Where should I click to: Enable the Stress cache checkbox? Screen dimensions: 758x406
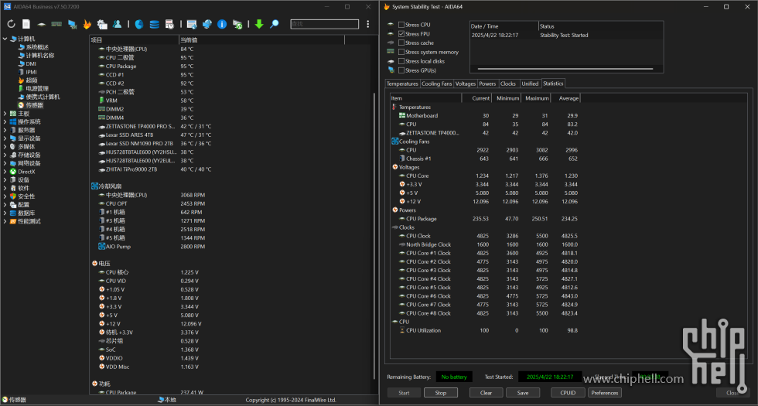coord(401,43)
